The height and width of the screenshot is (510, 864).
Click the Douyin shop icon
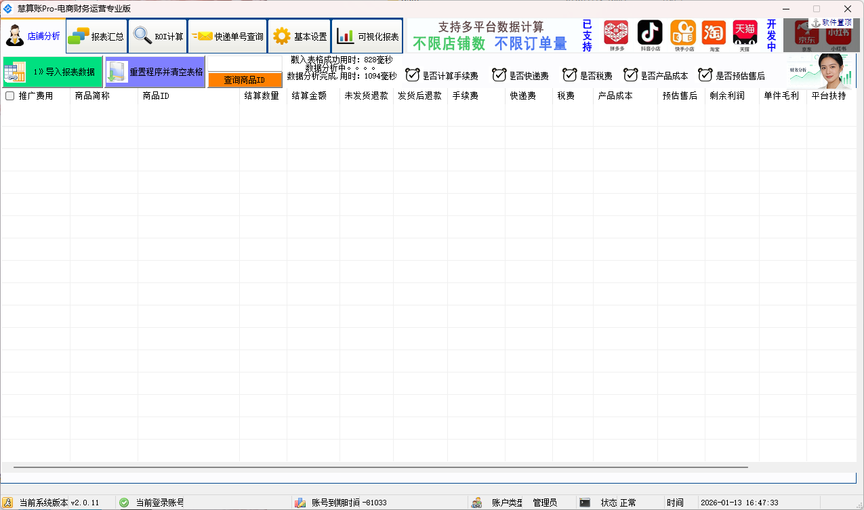pos(650,33)
